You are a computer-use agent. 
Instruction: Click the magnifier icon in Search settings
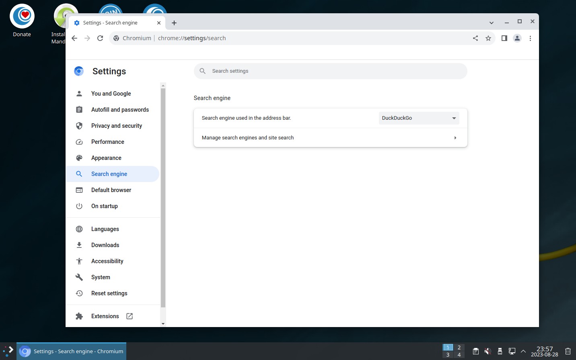pyautogui.click(x=203, y=71)
